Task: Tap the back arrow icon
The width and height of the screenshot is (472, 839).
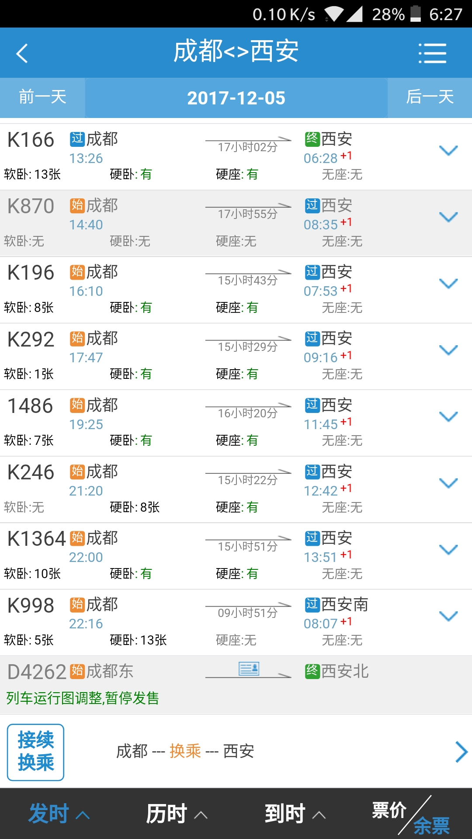Action: click(22, 53)
